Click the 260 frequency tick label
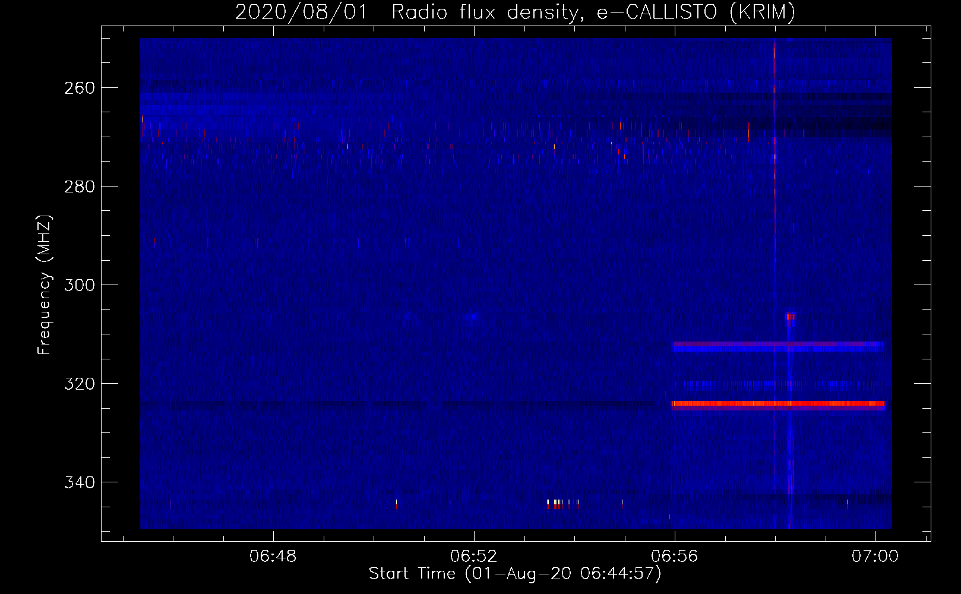961x594 pixels. pyautogui.click(x=79, y=88)
